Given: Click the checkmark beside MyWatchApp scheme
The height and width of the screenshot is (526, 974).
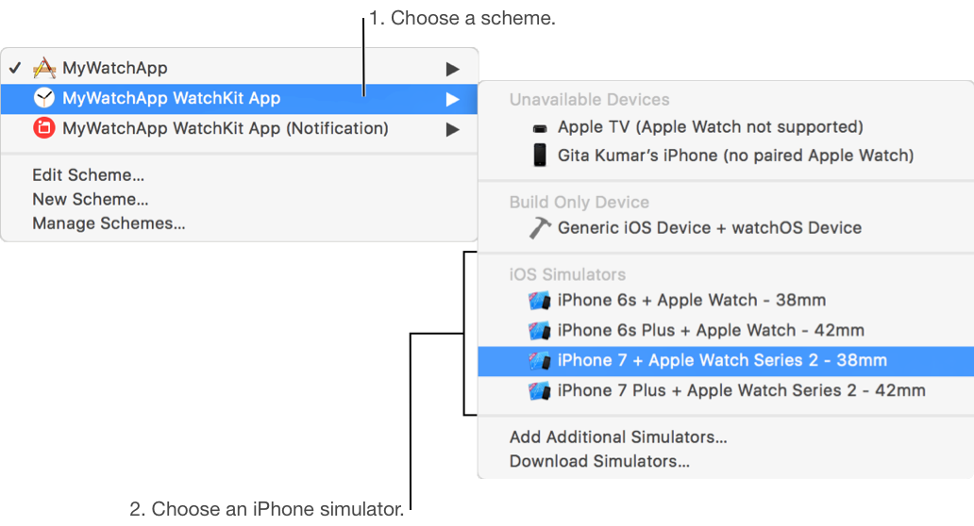Looking at the screenshot, I should tap(15, 68).
